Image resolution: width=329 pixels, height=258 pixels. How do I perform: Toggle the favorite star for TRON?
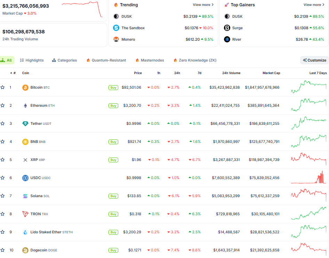pyautogui.click(x=3, y=214)
